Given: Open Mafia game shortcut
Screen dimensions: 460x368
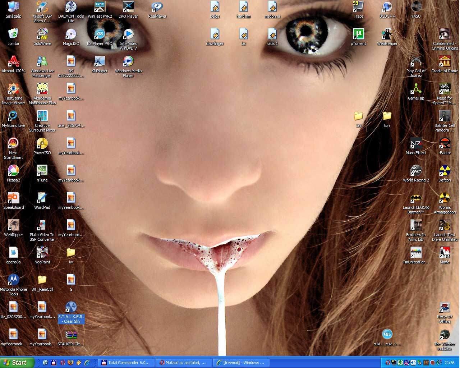Looking at the screenshot, I should click(x=445, y=256).
